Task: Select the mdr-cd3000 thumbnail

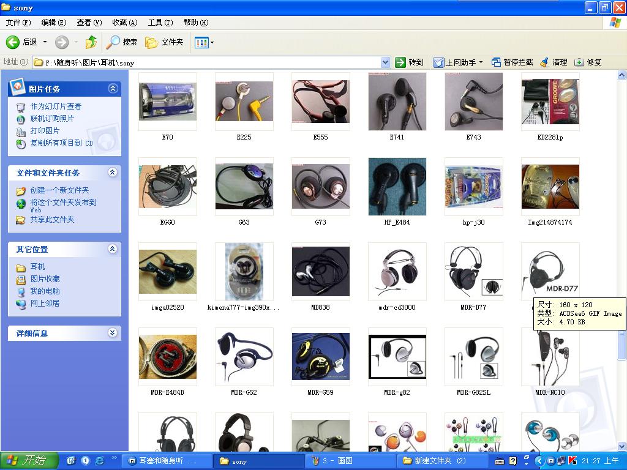Action: tap(397, 272)
